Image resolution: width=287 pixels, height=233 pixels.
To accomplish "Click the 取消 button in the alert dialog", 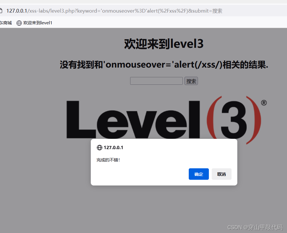I will [x=221, y=174].
